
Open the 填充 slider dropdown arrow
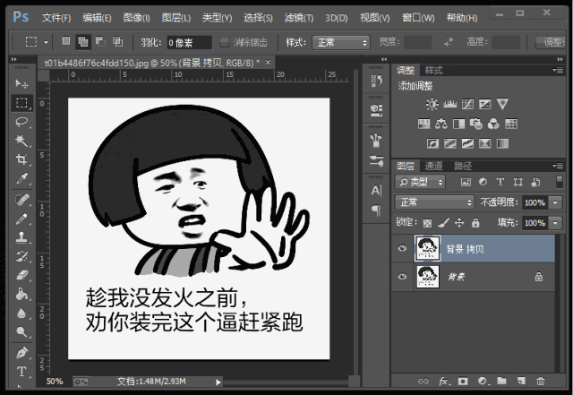tap(555, 222)
